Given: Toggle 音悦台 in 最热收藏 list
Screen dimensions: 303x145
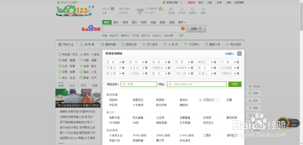Looking at the screenshot, I should [184, 100].
